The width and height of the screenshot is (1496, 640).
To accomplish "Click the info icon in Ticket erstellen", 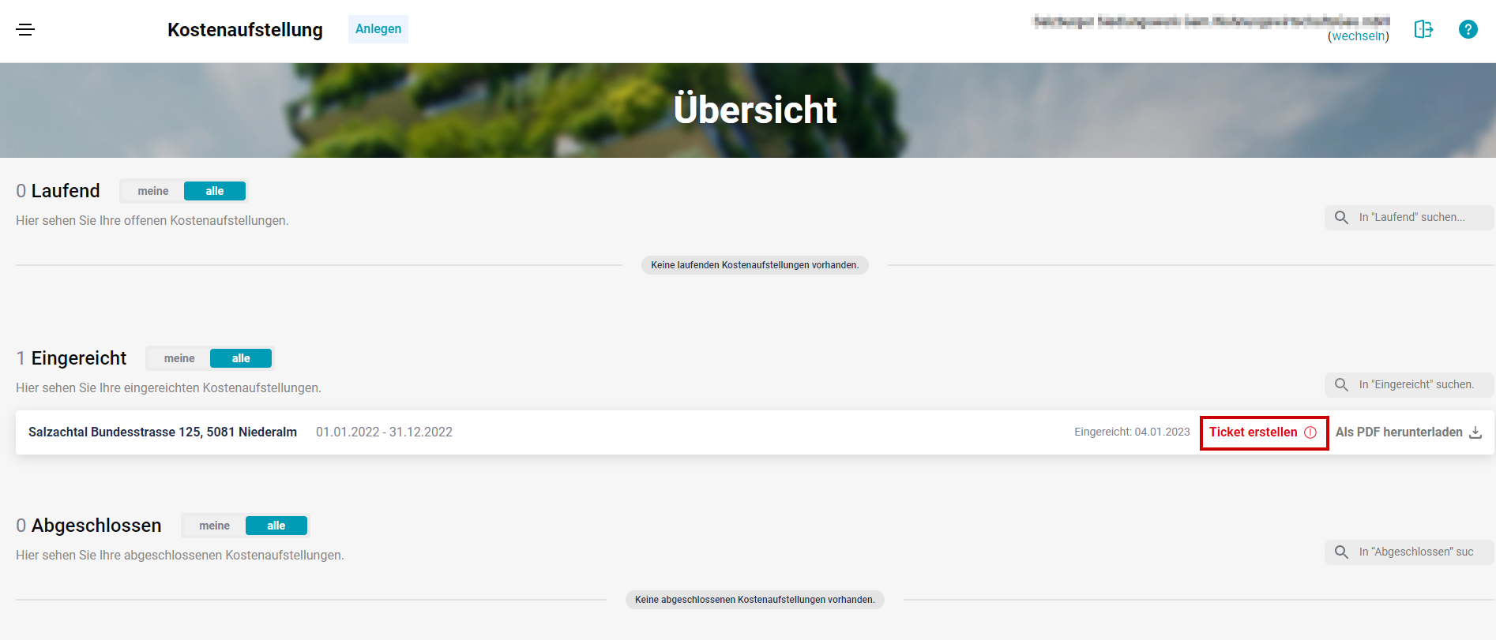I will pos(1310,432).
